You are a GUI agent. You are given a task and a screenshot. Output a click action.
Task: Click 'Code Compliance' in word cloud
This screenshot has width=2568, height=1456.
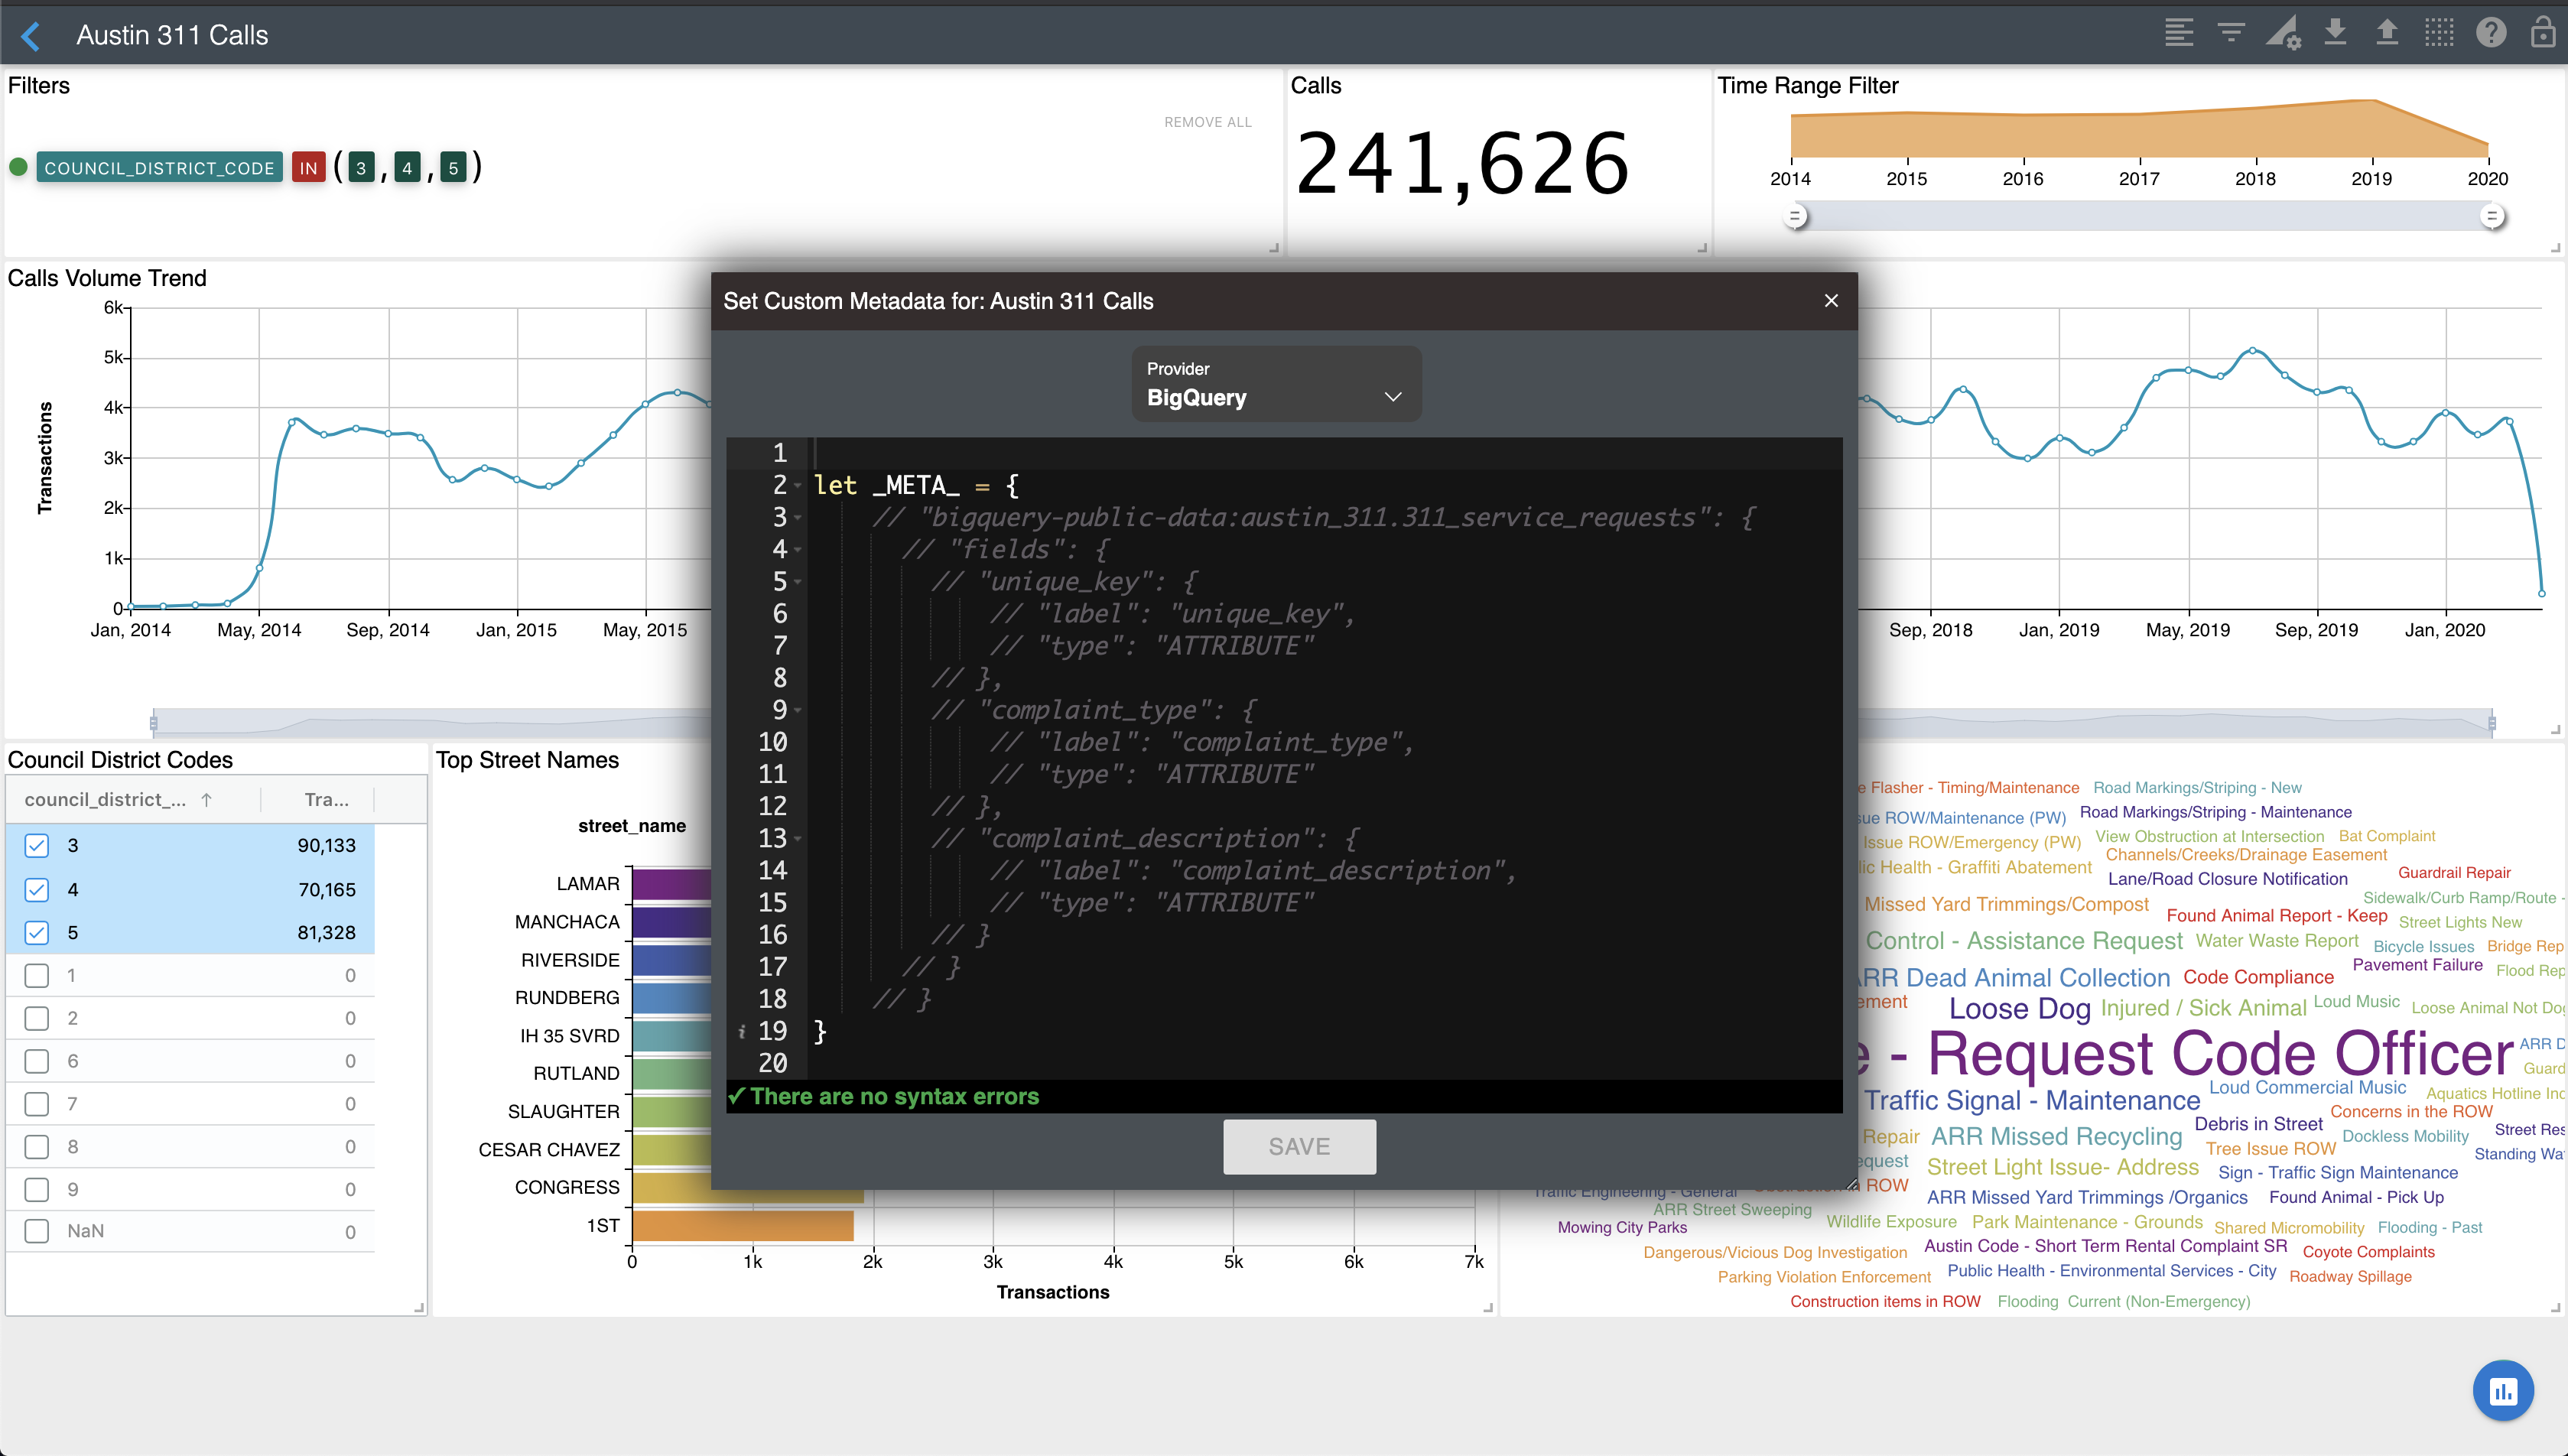click(2258, 977)
